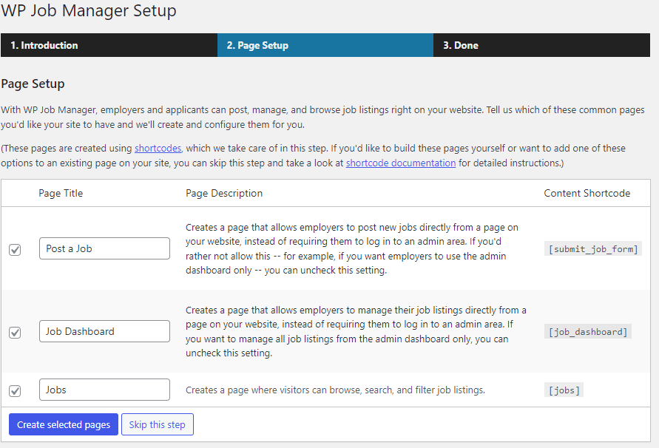Edit the Post a Job title field
This screenshot has height=448, width=659.
pyautogui.click(x=104, y=248)
